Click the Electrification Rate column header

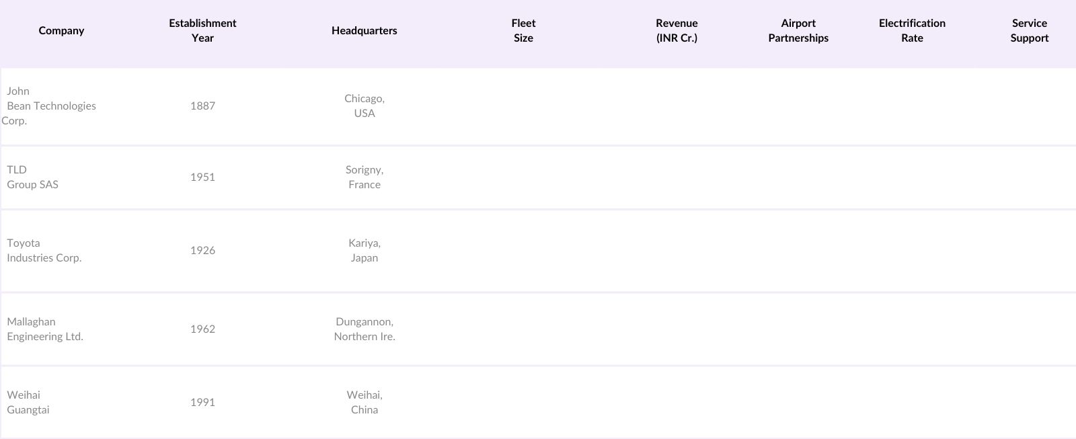coord(912,30)
